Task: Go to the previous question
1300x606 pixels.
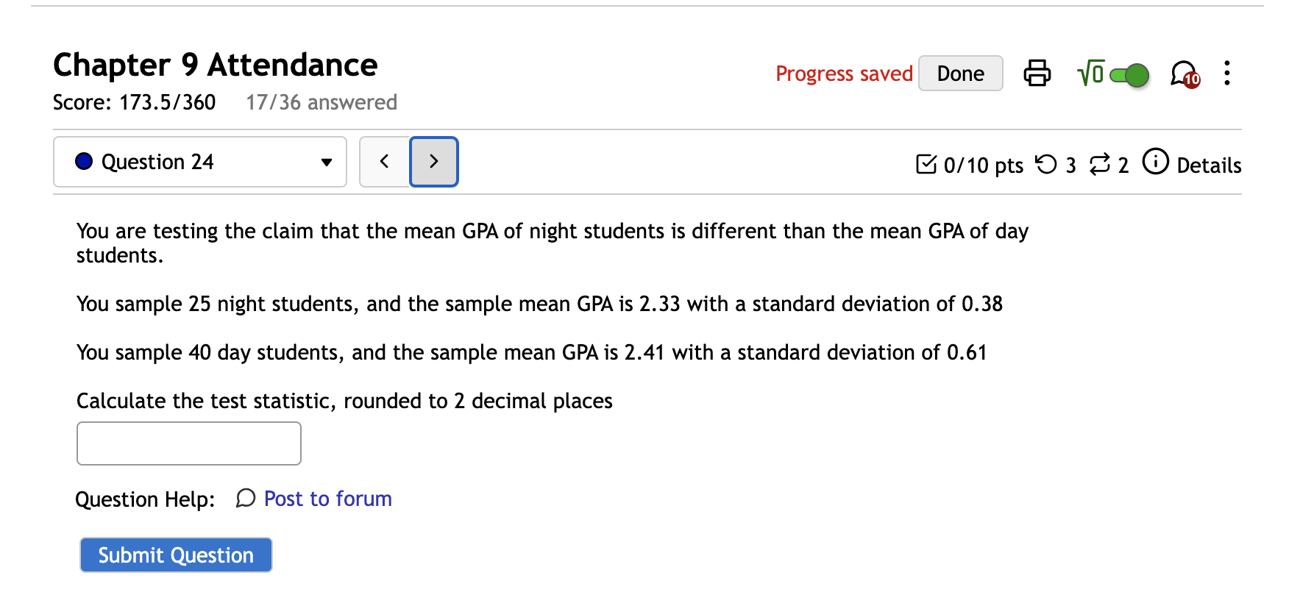Action: 384,162
